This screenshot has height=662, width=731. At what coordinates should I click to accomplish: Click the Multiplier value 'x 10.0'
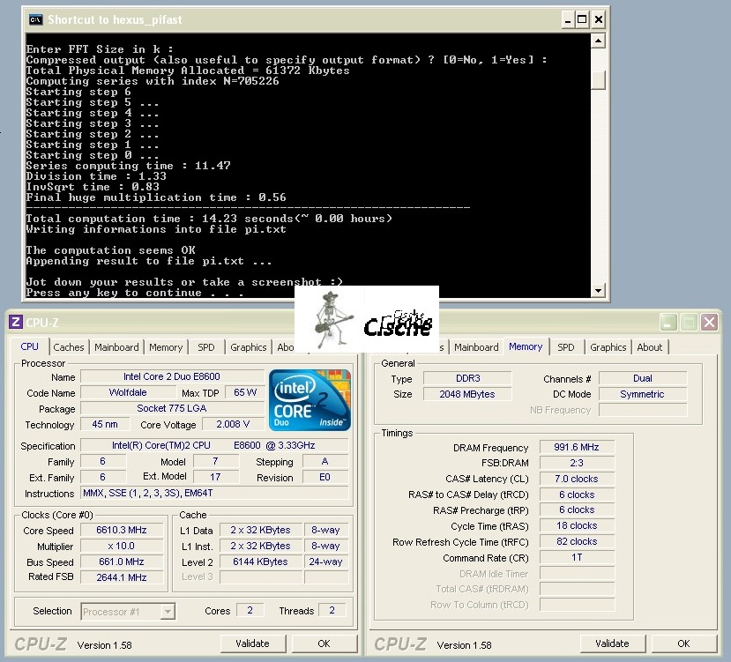click(x=122, y=546)
